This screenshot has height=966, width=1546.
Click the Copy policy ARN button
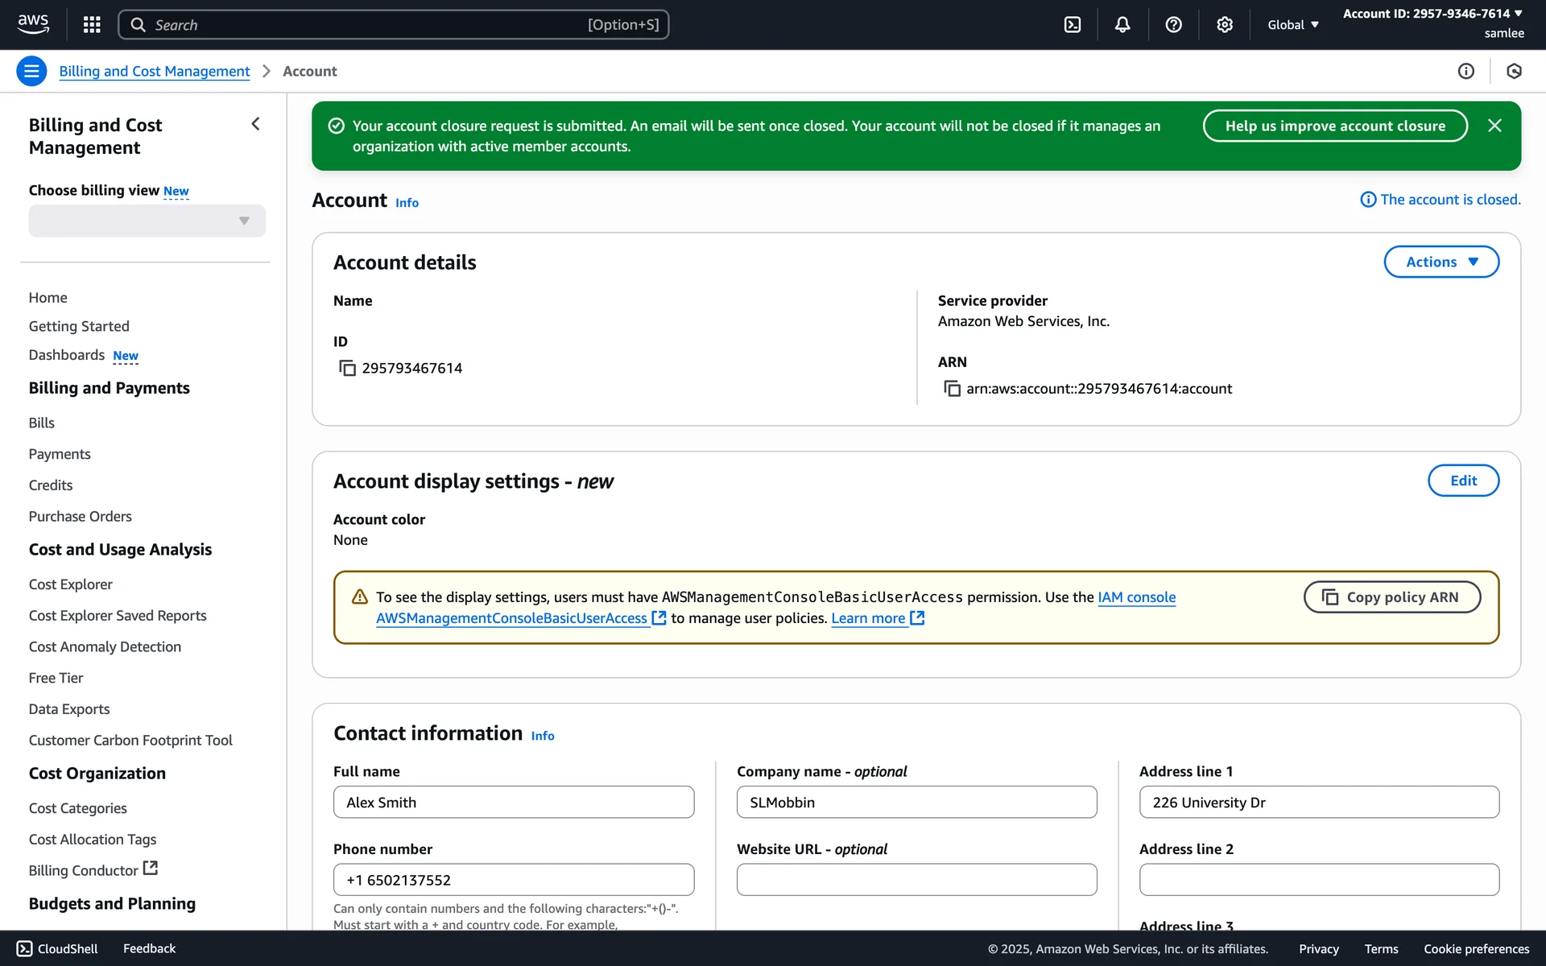coord(1391,597)
